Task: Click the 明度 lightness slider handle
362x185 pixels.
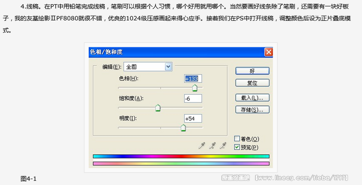Action: 183,128
